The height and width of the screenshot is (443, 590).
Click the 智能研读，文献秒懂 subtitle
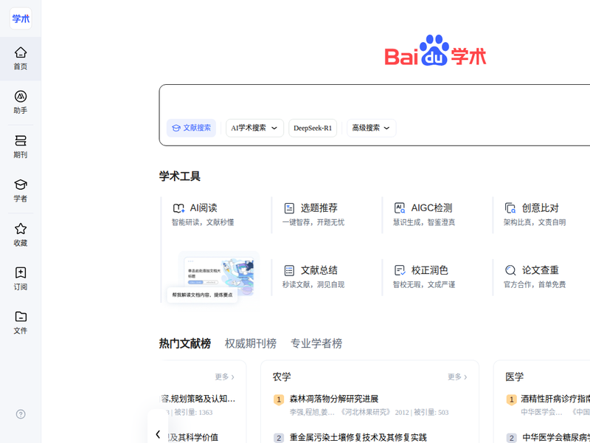pyautogui.click(x=203, y=222)
